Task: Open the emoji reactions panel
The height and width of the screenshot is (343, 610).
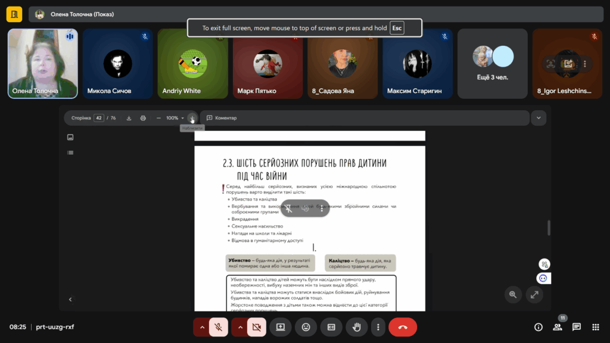Action: (306, 327)
